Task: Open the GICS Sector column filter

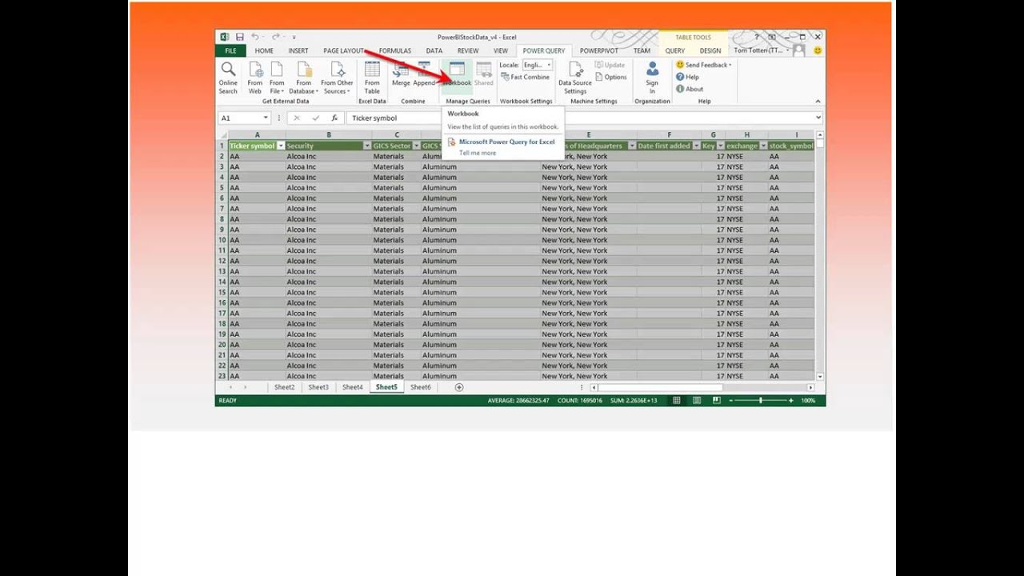Action: point(416,146)
